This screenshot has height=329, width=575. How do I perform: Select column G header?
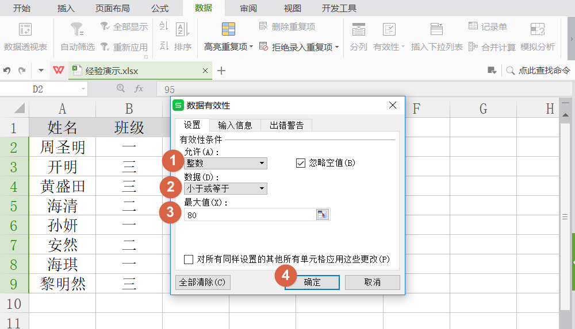(484, 109)
